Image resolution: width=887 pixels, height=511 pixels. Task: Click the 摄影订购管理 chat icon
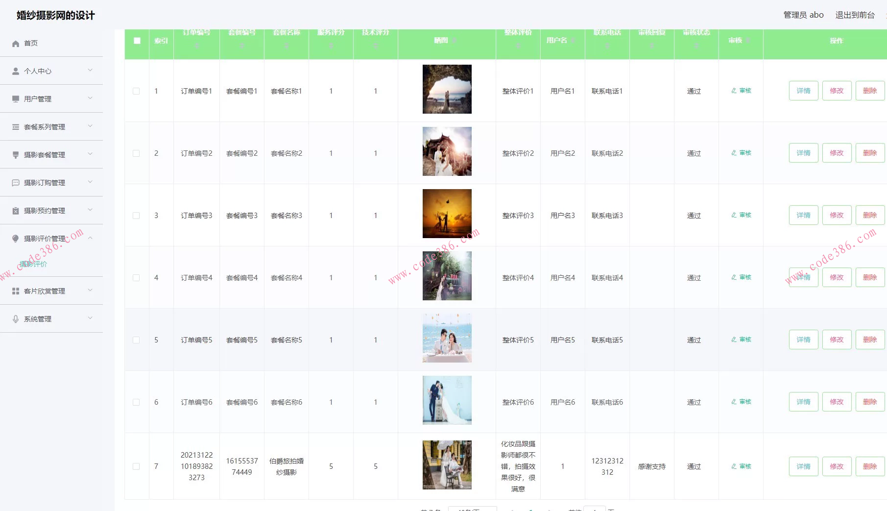[x=16, y=183]
